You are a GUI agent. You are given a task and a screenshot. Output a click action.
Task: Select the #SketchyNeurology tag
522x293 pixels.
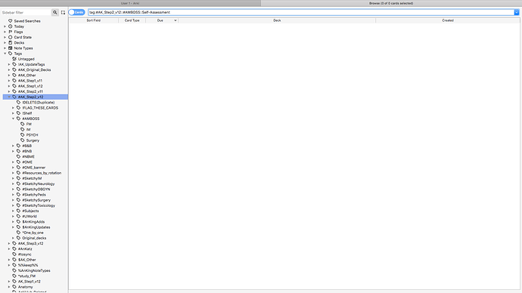click(39, 184)
